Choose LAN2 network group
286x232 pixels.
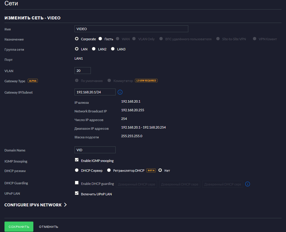click(94, 49)
